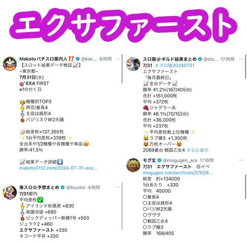Open 東スロ☆予想まとめ profile avatar

(10, 192)
